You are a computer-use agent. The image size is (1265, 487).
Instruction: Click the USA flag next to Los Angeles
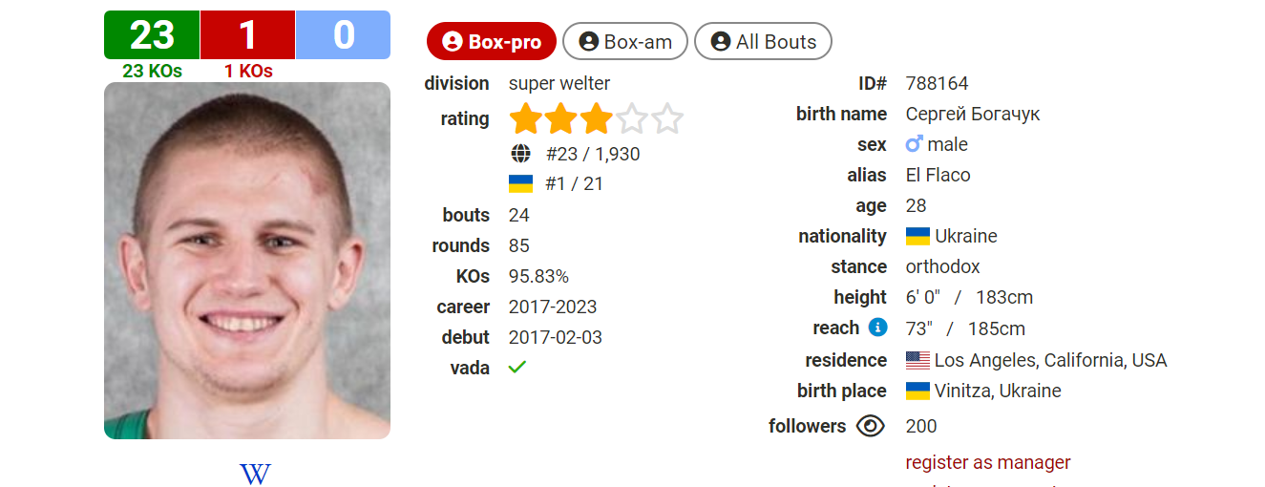point(917,360)
